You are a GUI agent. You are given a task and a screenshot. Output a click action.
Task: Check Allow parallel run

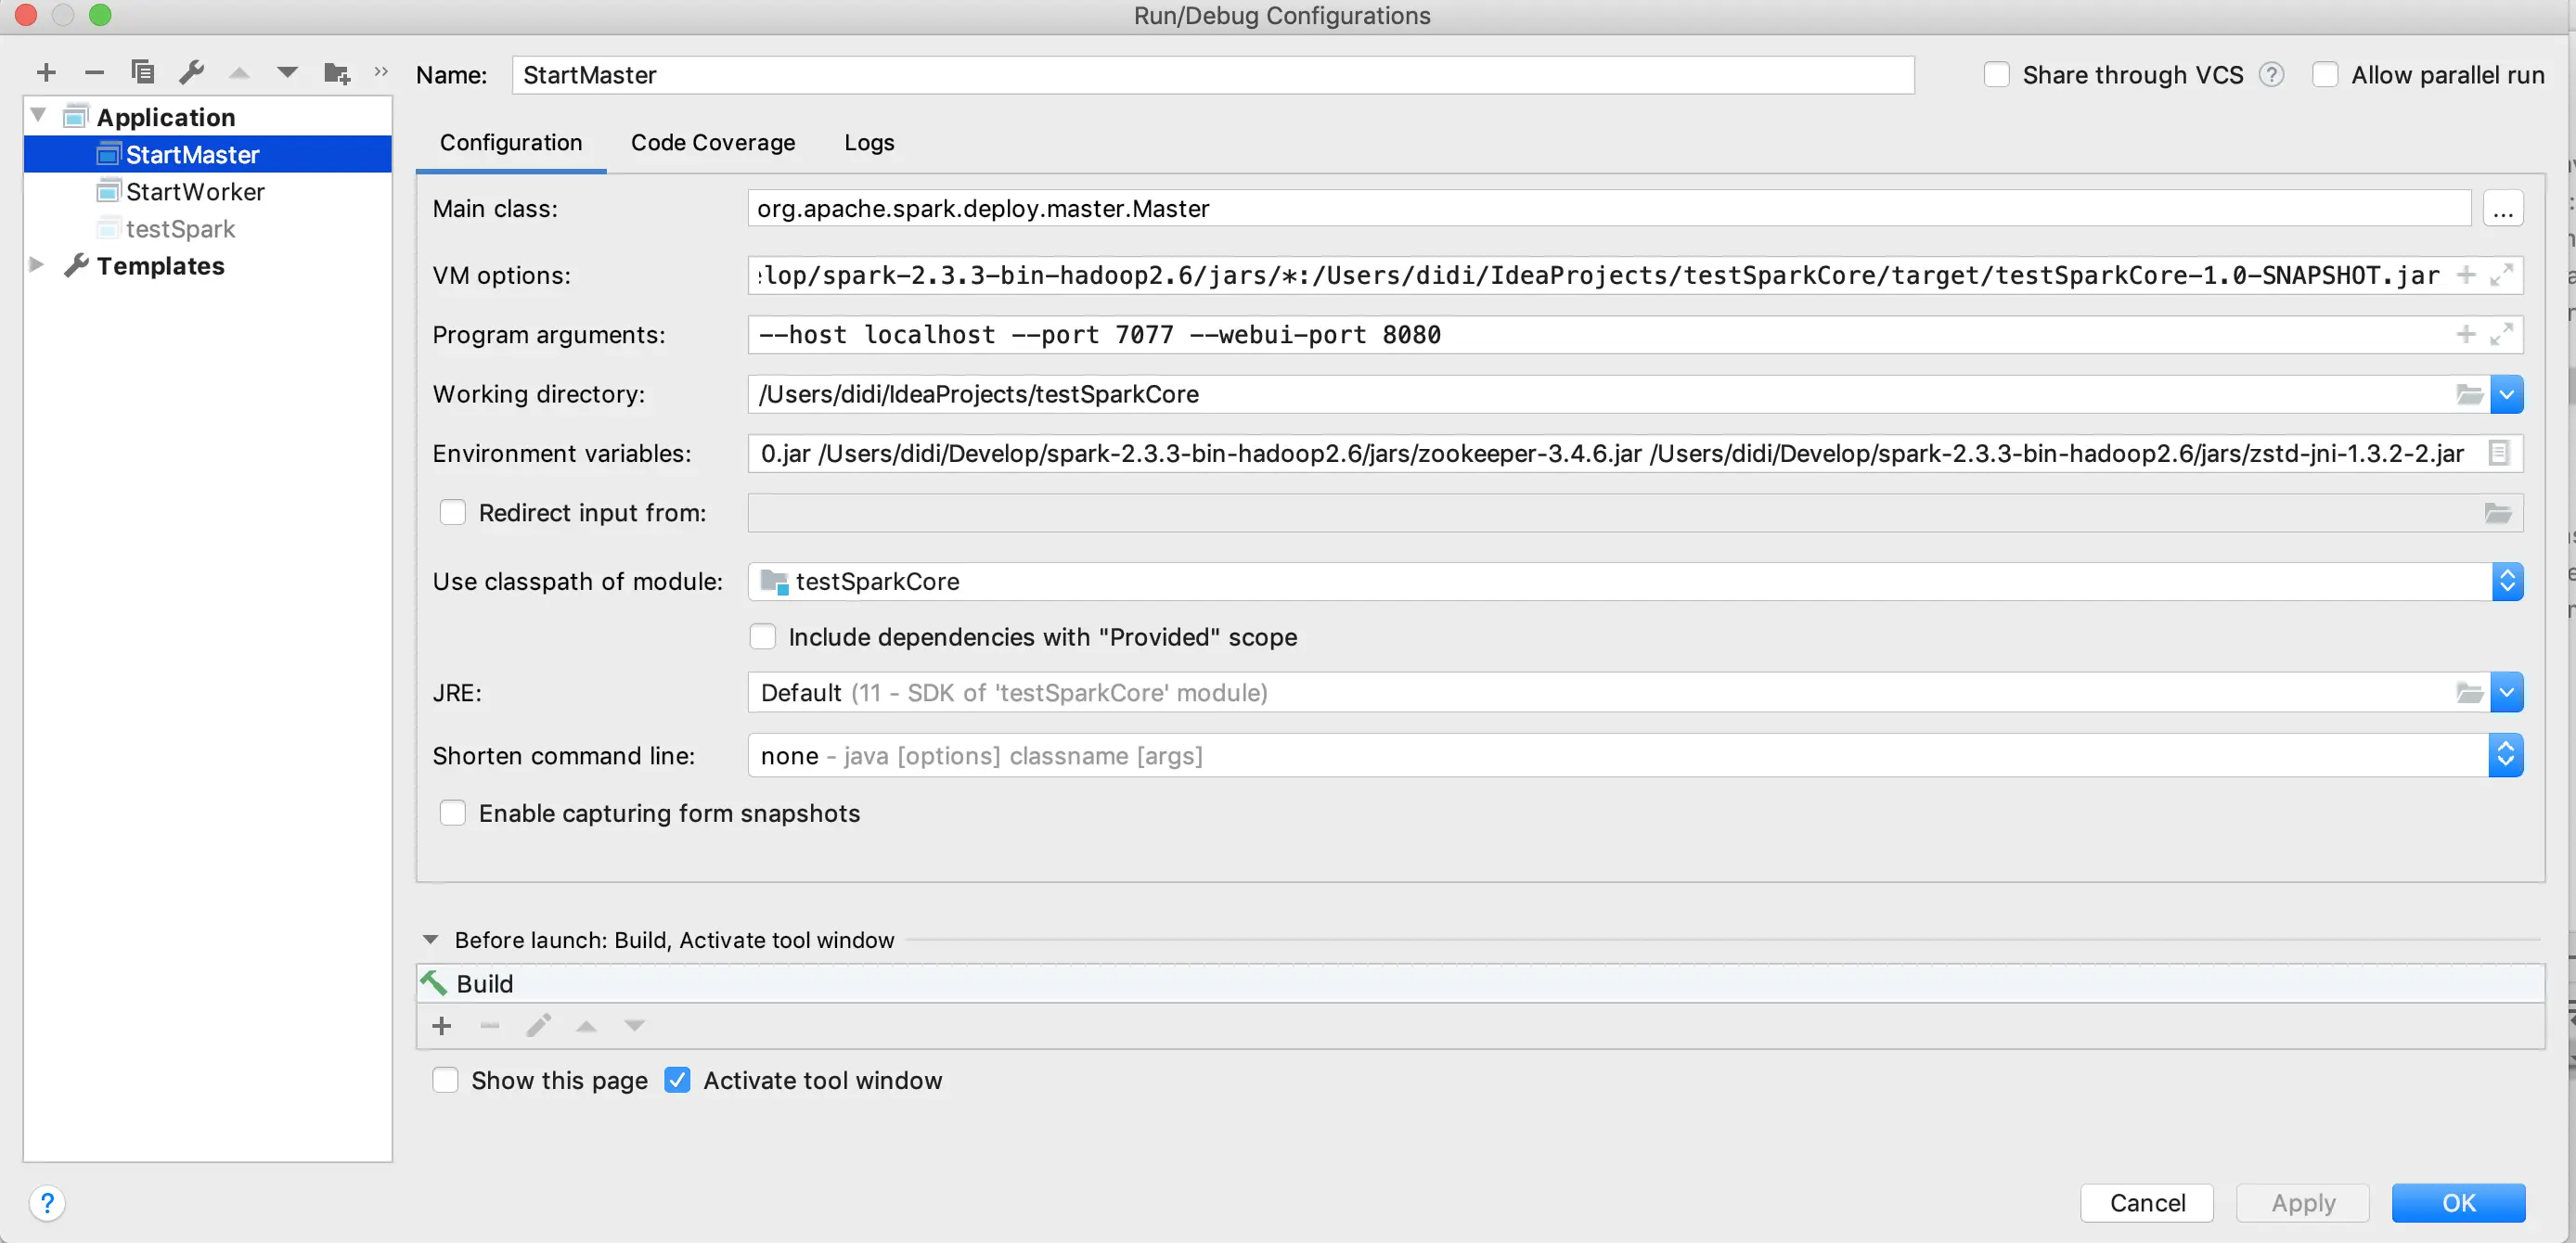(x=2326, y=74)
